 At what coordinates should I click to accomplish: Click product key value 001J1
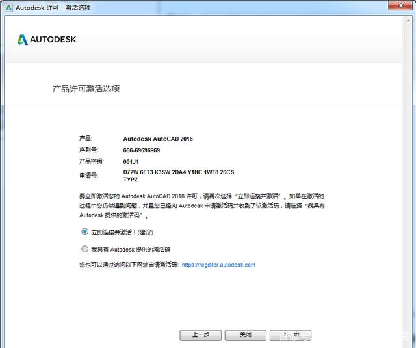[x=131, y=162]
